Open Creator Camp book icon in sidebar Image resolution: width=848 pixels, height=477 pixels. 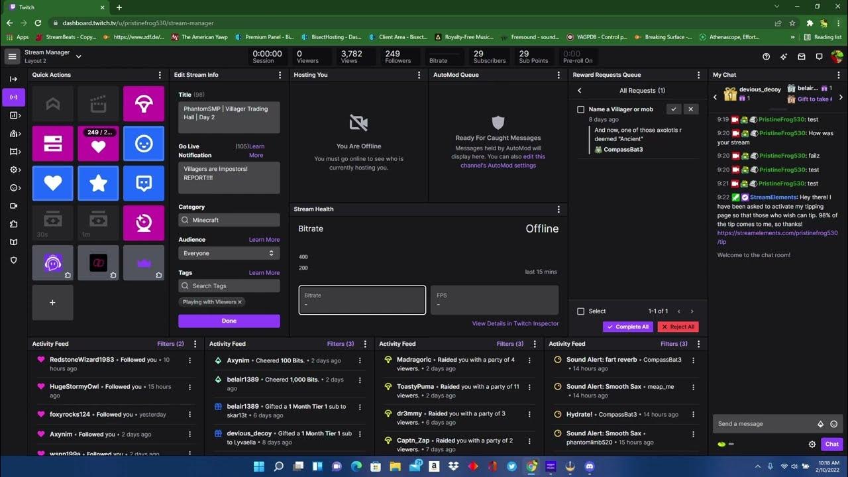coord(13,242)
